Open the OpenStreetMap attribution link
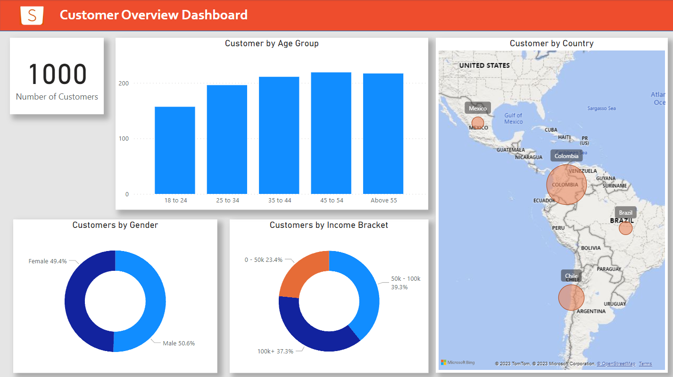Viewport: 673px width, 377px height. (x=616, y=363)
